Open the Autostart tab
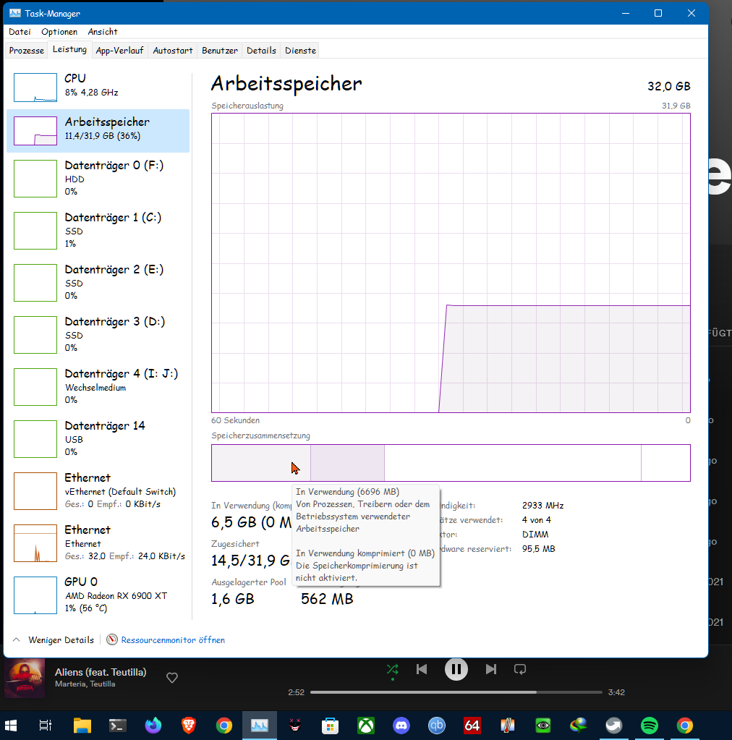 coord(173,51)
